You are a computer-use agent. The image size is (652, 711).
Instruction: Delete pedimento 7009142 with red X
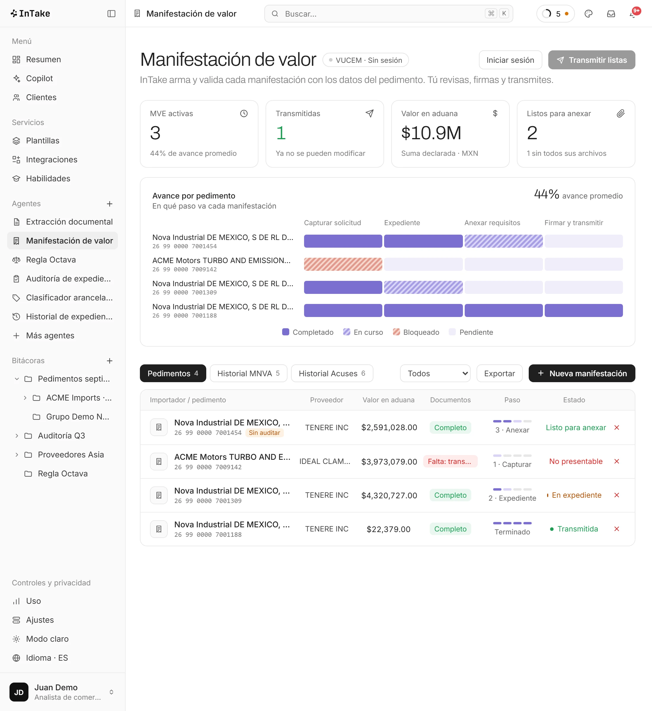point(616,461)
